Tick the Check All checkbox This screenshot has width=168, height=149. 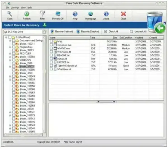pos(105,31)
